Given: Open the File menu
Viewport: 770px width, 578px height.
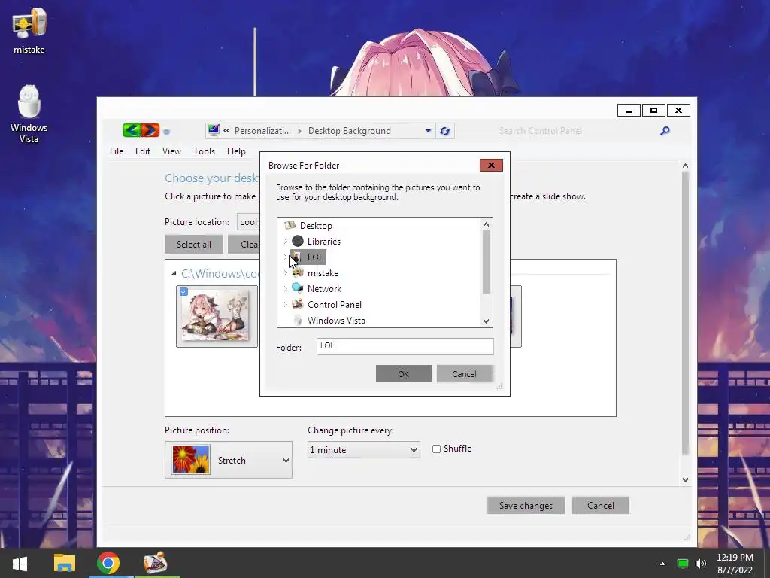Looking at the screenshot, I should click(x=117, y=151).
